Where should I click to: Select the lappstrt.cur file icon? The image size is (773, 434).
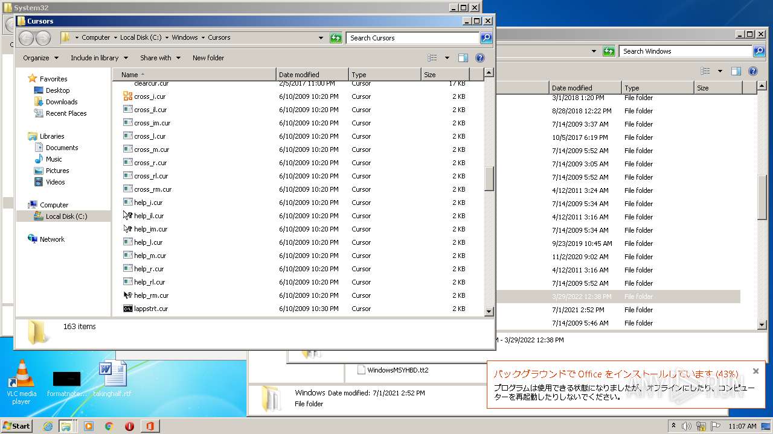point(127,309)
